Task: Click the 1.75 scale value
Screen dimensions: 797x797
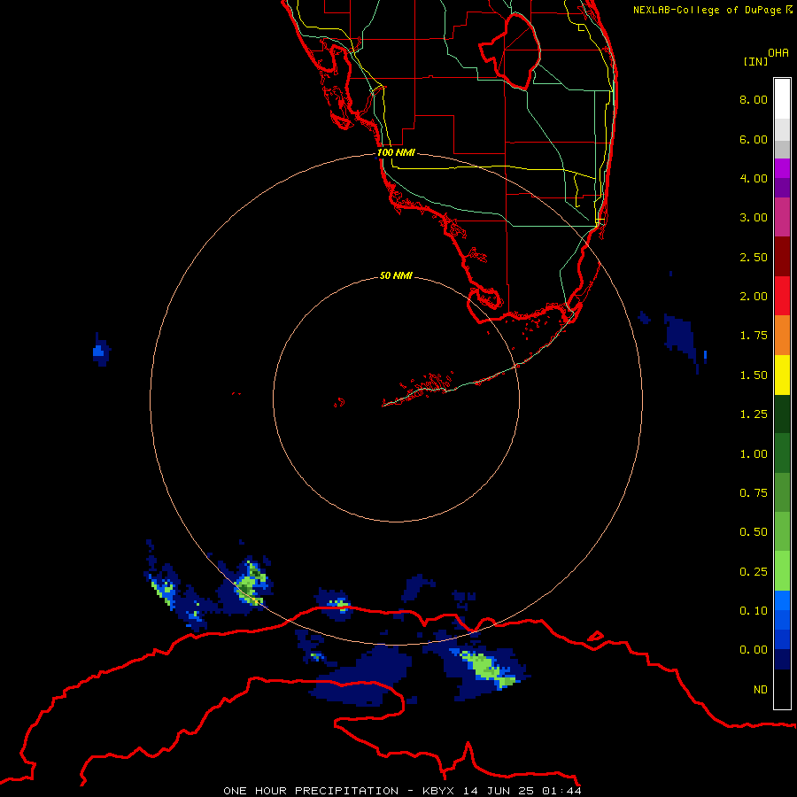Action: coord(754,336)
